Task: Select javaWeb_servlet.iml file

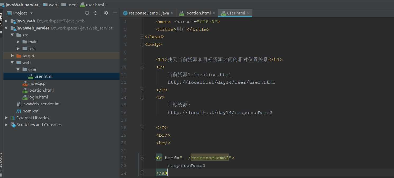Action: click(42, 104)
